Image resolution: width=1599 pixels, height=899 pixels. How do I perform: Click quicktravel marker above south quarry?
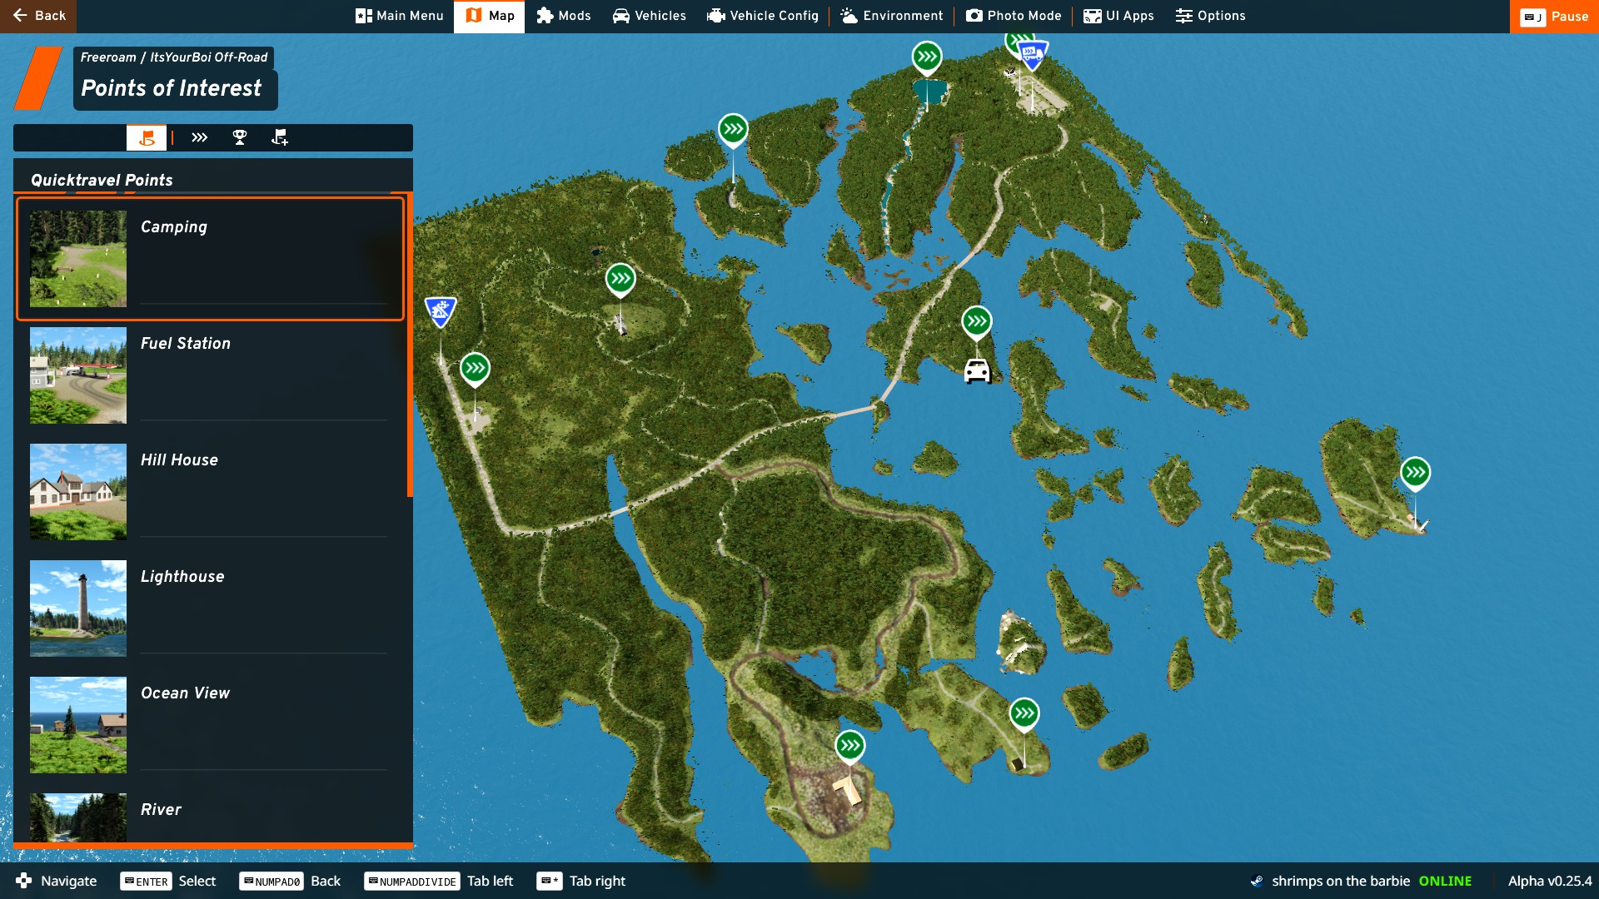[x=850, y=747]
